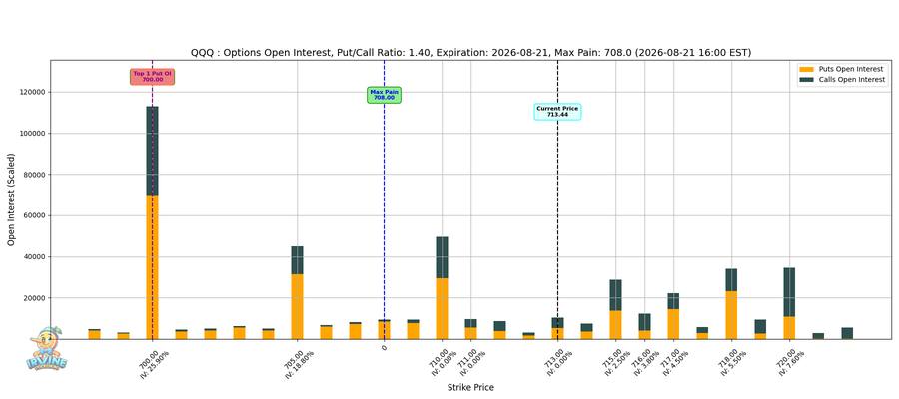The height and width of the screenshot is (399, 899).
Task: Select the 'Calls Open Interest' legend label
Action: 853,80
